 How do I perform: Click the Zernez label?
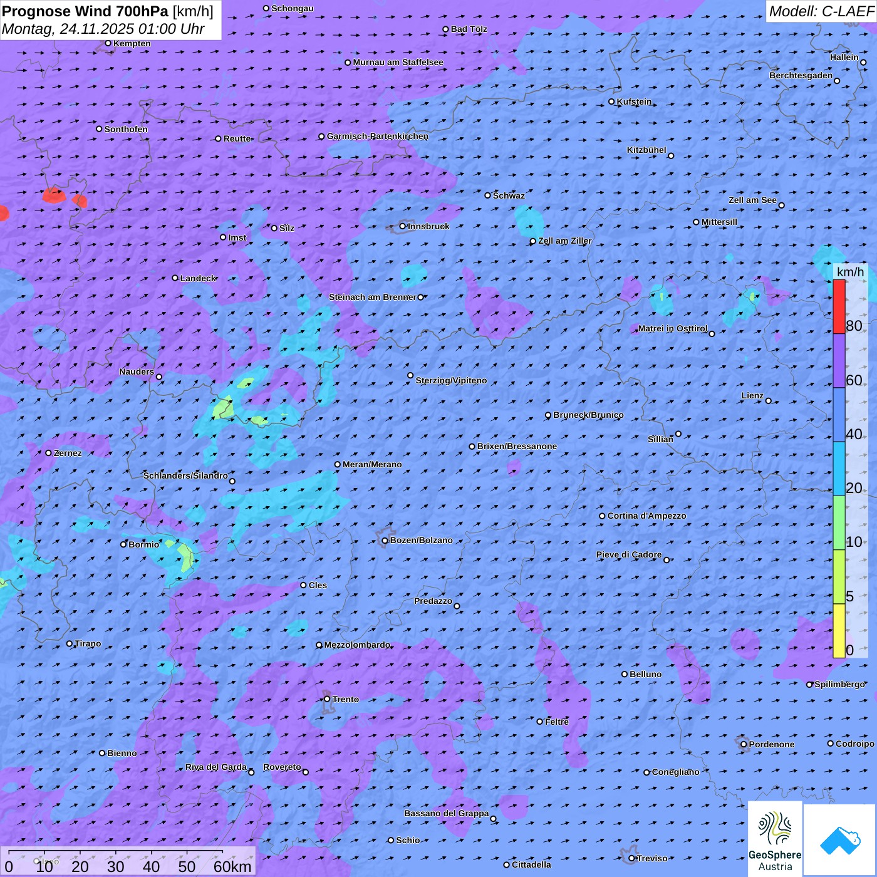coord(68,453)
